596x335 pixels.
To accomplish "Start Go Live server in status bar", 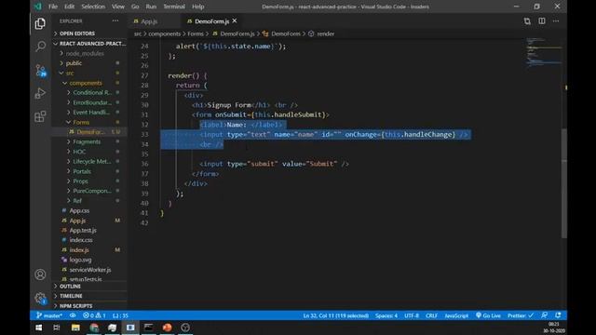I will tap(488, 315).
